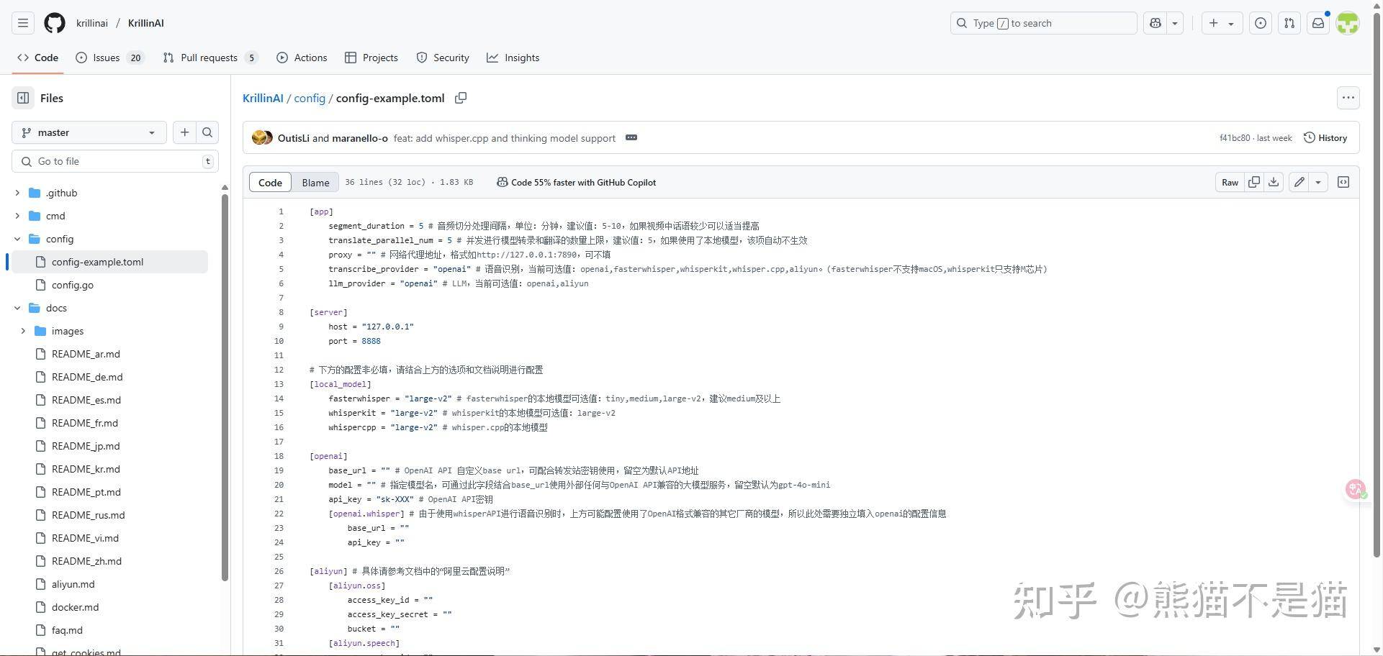
Task: Open the master branch selector
Action: pyautogui.click(x=89, y=132)
